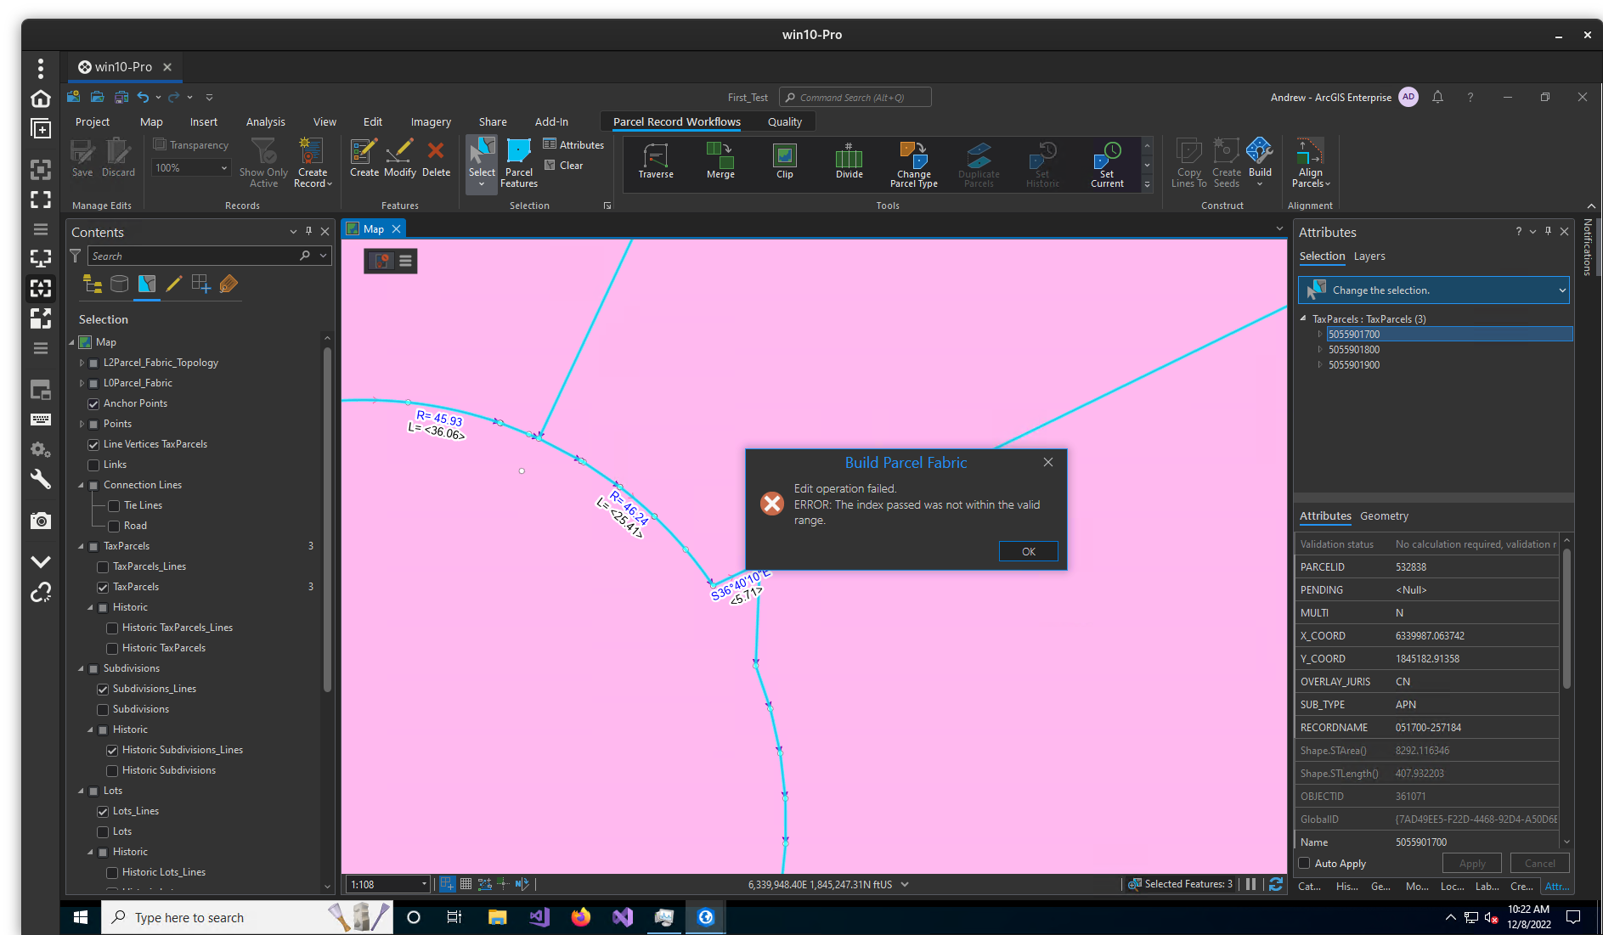Click the Traverse tool icon
Screen dimensions: 1603x935
656,161
